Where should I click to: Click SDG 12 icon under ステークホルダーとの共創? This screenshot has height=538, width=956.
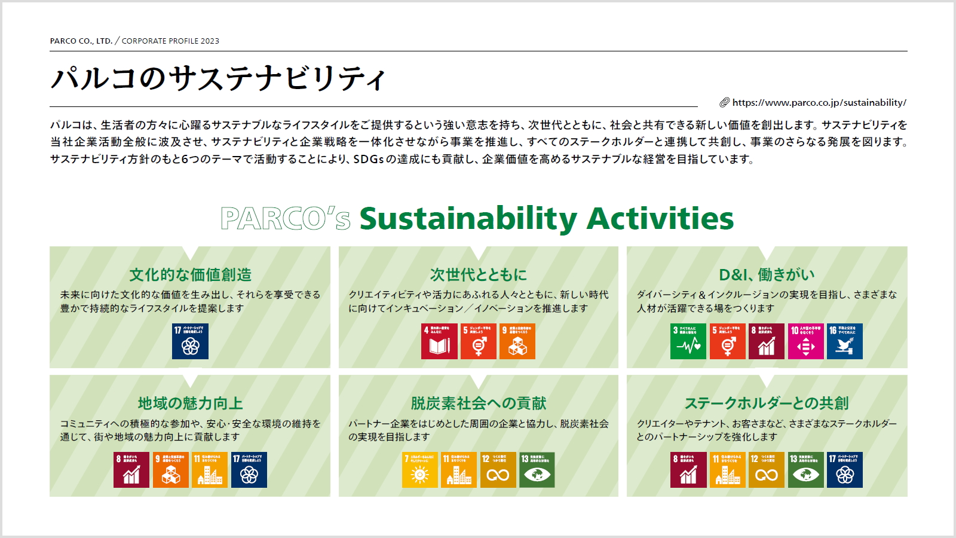click(x=767, y=470)
